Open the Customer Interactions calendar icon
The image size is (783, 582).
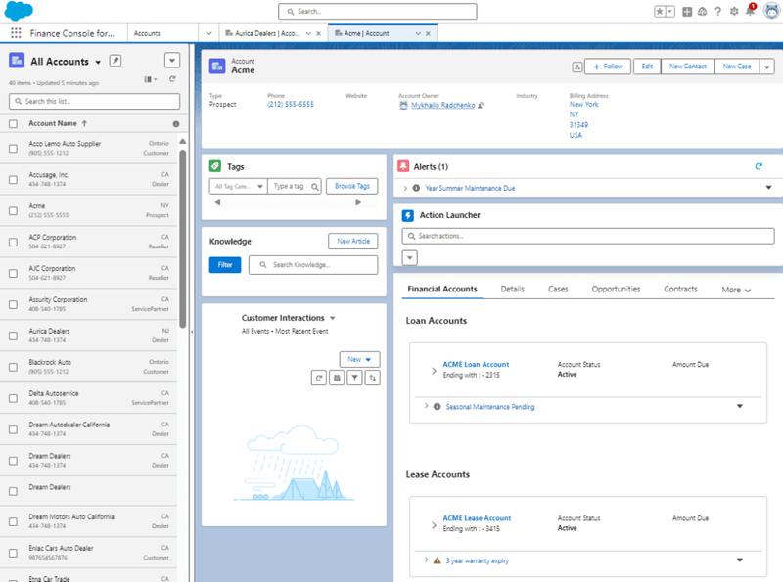[x=337, y=378]
